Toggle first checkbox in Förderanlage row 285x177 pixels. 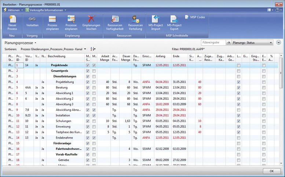click(x=88, y=143)
